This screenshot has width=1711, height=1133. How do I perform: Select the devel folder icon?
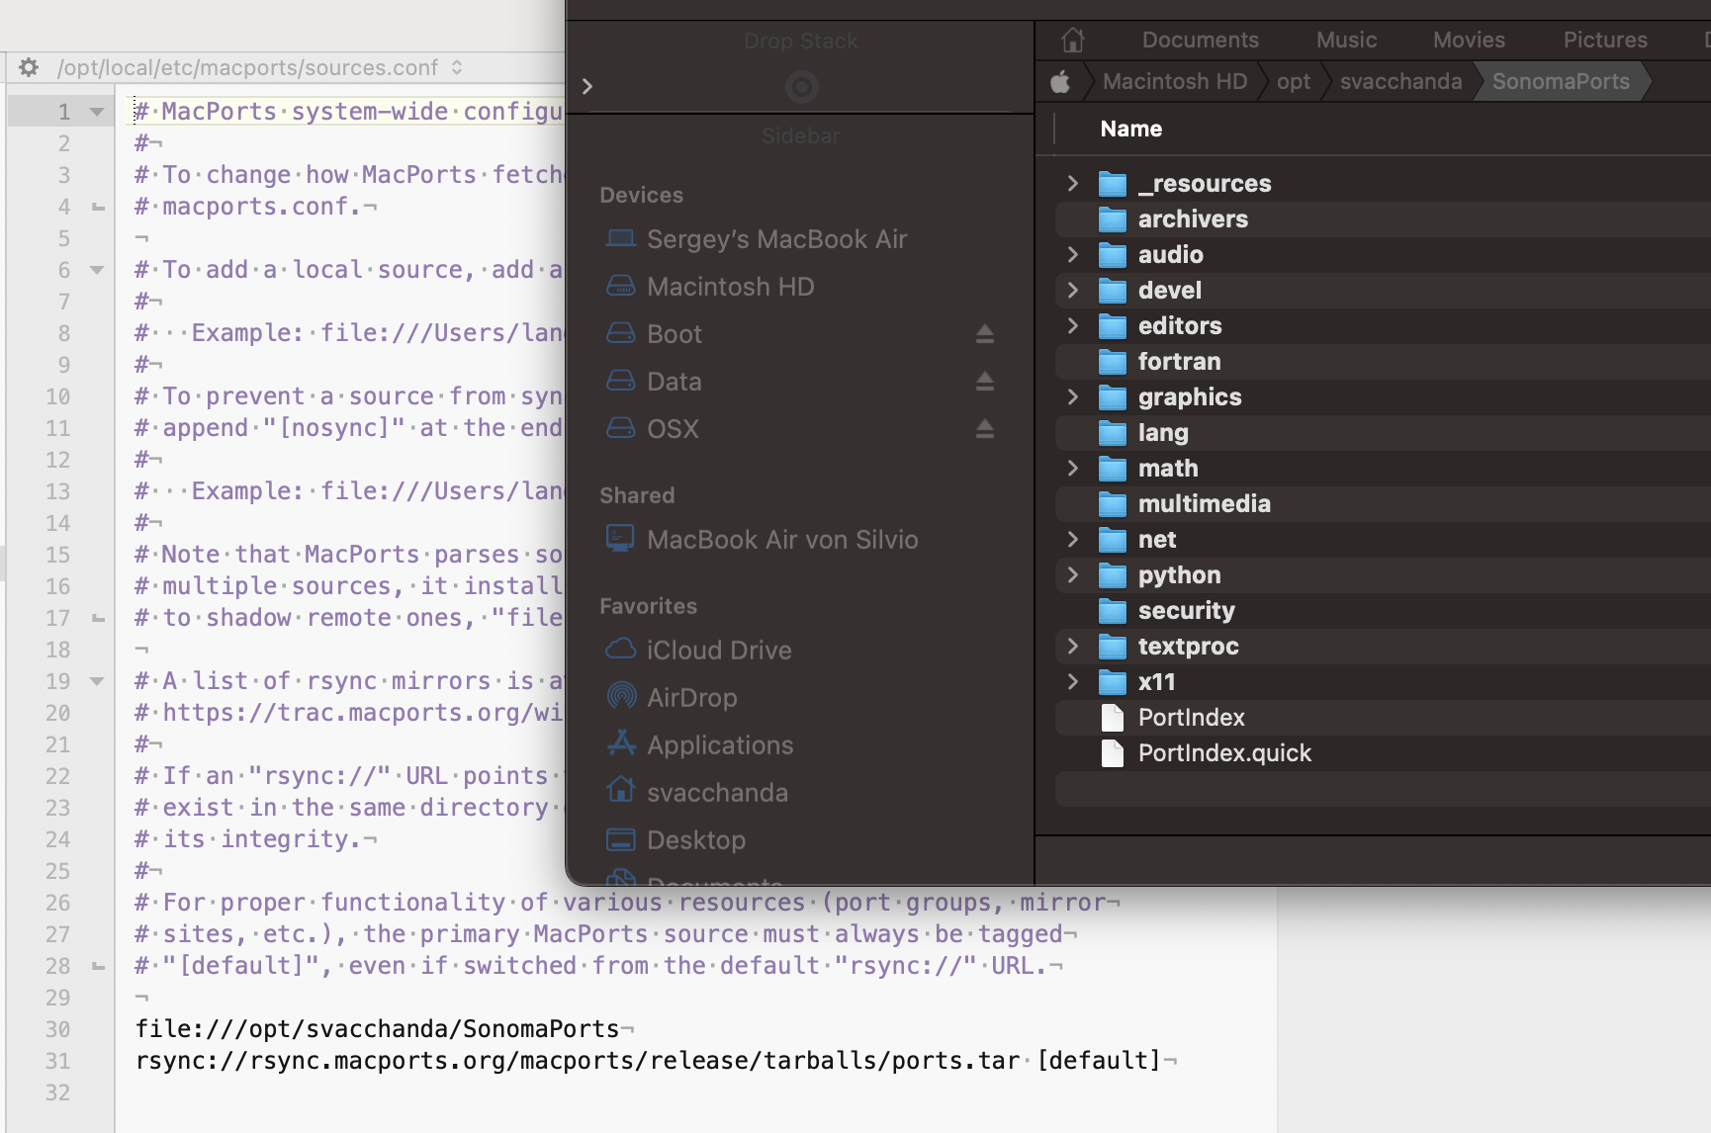click(1113, 291)
